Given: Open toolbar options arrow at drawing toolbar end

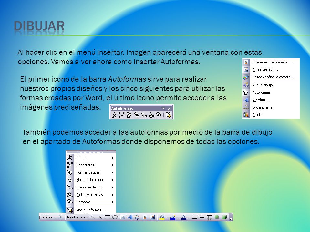Looking at the screenshot, I should point(231,217).
